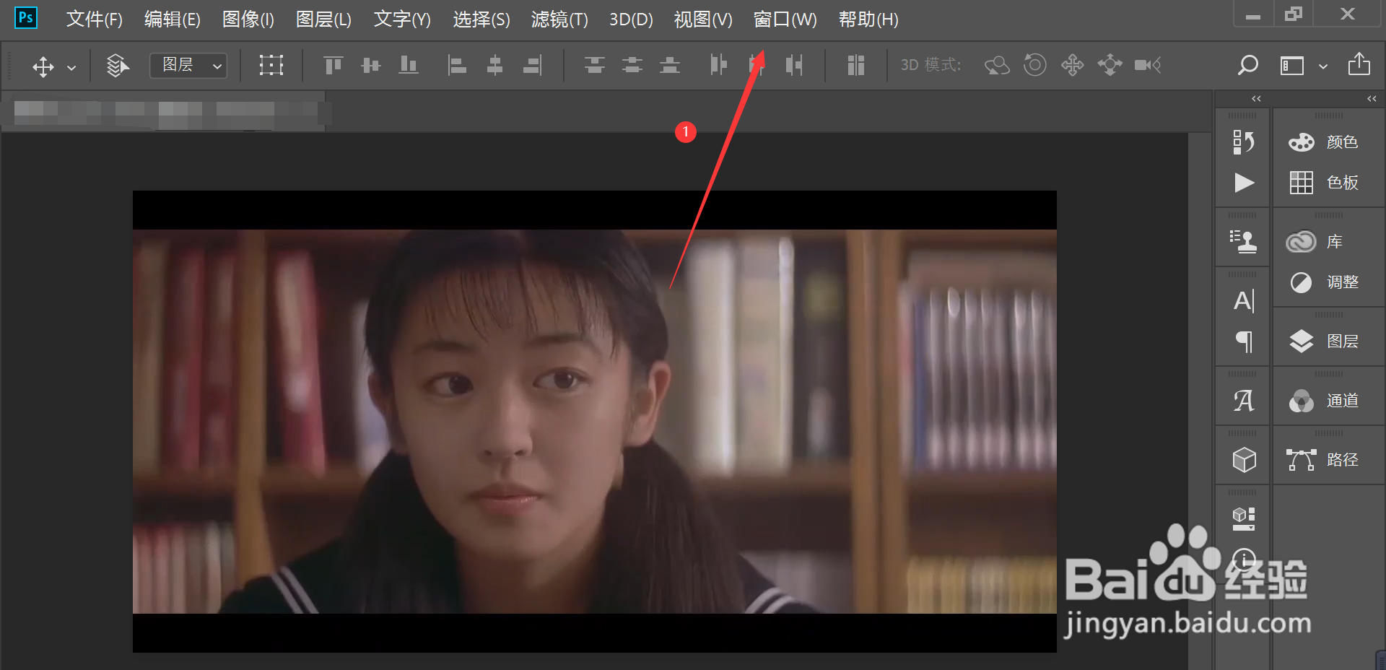1386x670 pixels.
Task: Open the History panel icon
Action: point(1243,142)
